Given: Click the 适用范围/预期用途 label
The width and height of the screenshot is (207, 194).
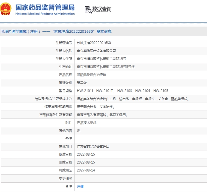Looking at the screenshot, I should point(58,107).
